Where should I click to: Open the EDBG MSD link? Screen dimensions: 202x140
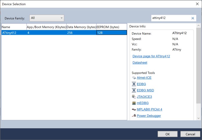(145, 90)
